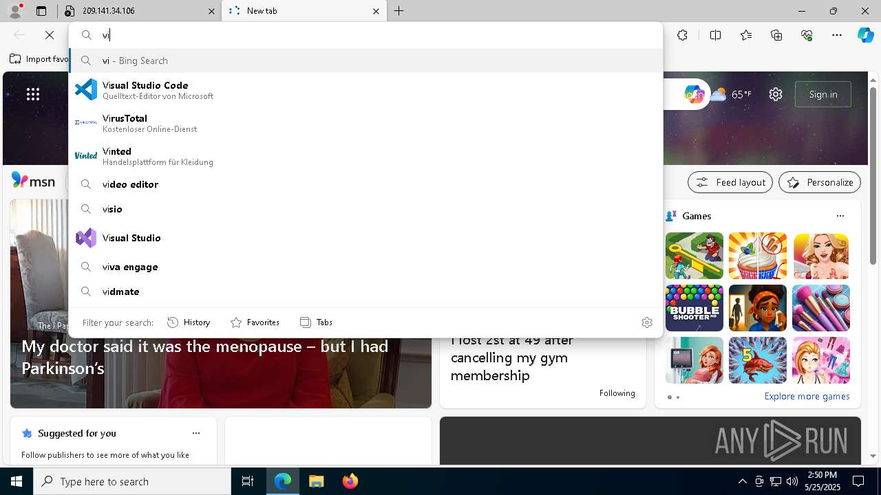The height and width of the screenshot is (495, 881).
Task: Click the taskbar 'Type here to search' box
Action: (x=132, y=481)
